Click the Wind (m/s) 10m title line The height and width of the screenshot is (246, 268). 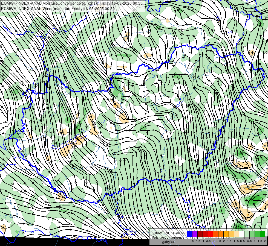click(x=58, y=9)
